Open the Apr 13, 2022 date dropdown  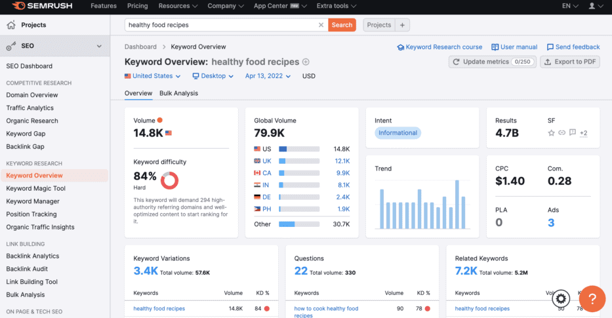(x=268, y=76)
